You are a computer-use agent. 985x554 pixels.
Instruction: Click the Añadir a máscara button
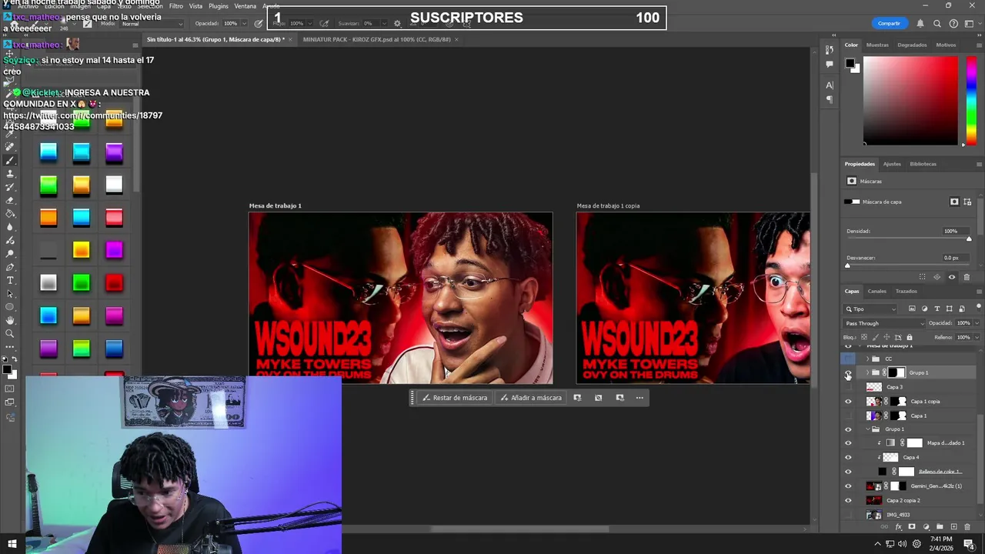[530, 398]
